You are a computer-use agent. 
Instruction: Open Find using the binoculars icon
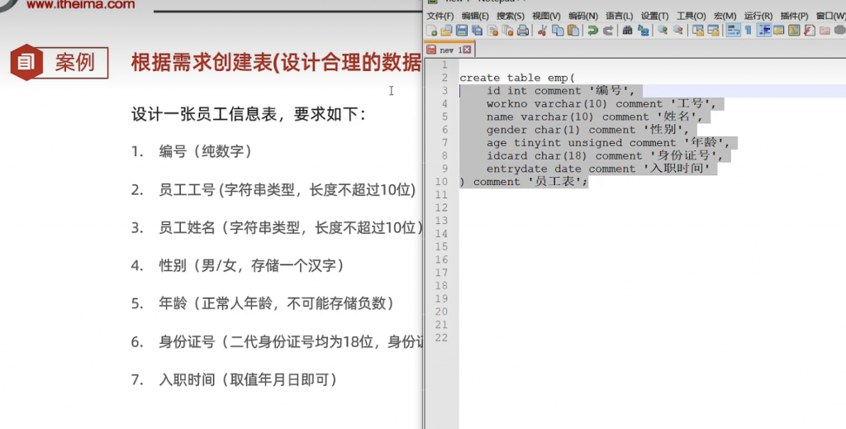pyautogui.click(x=627, y=31)
